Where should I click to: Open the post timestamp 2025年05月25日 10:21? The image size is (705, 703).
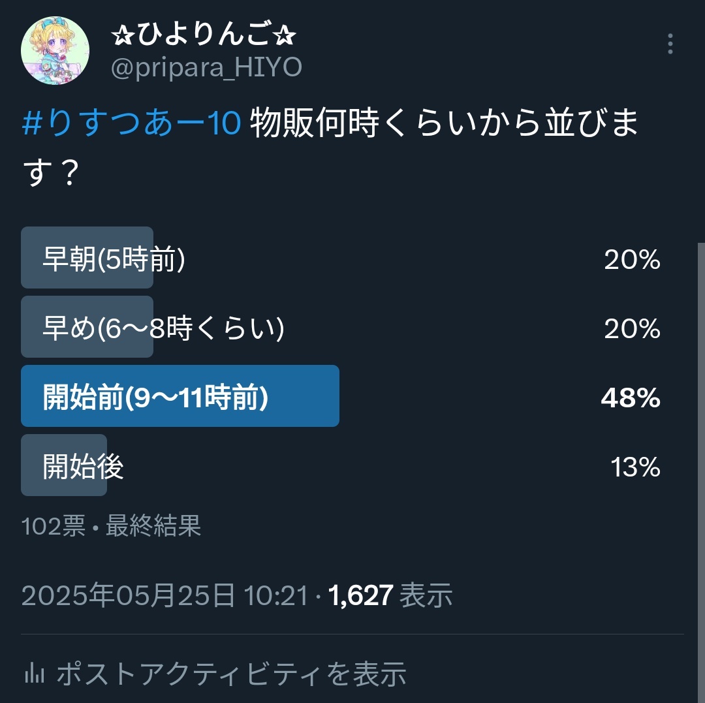164,595
